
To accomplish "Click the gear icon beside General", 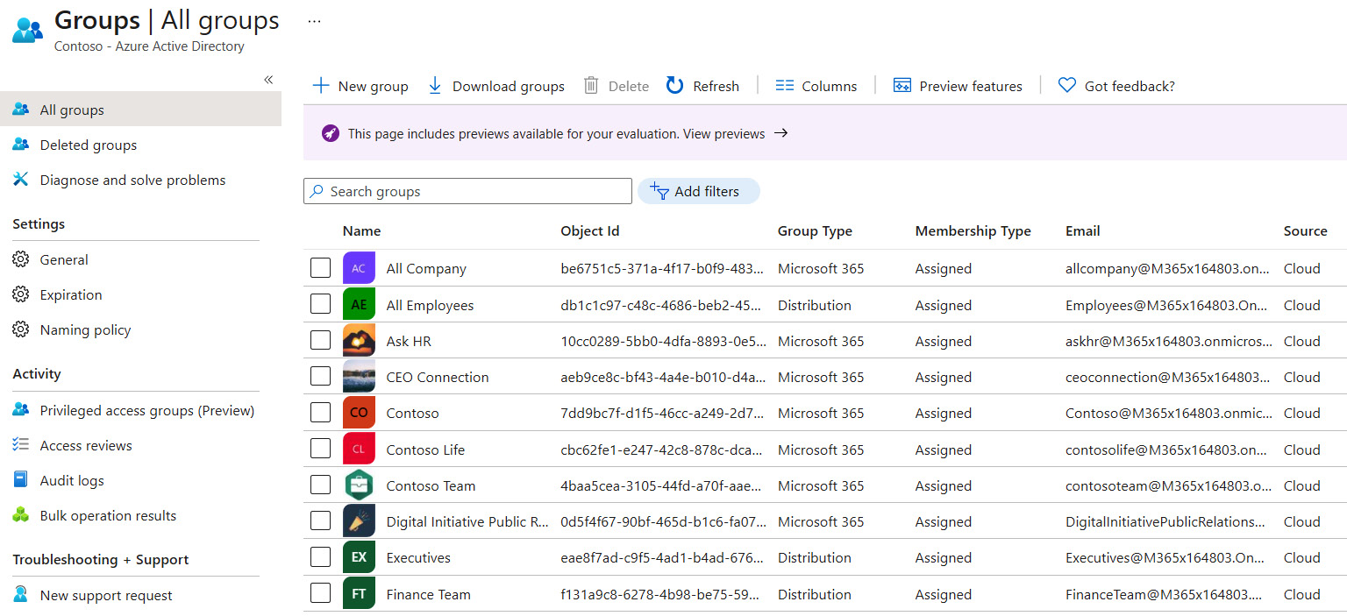I will pyautogui.click(x=21, y=259).
